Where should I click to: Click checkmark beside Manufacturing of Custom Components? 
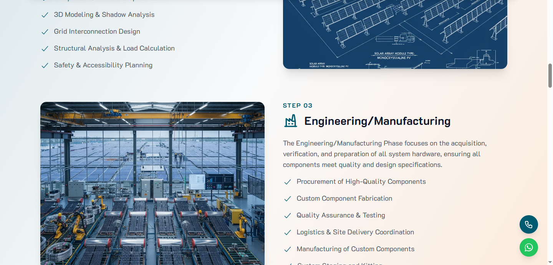coord(288,249)
